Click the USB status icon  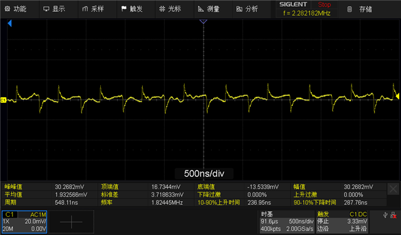point(385,215)
